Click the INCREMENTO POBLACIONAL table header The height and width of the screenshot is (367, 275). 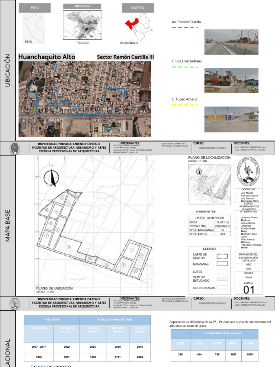click(x=224, y=333)
